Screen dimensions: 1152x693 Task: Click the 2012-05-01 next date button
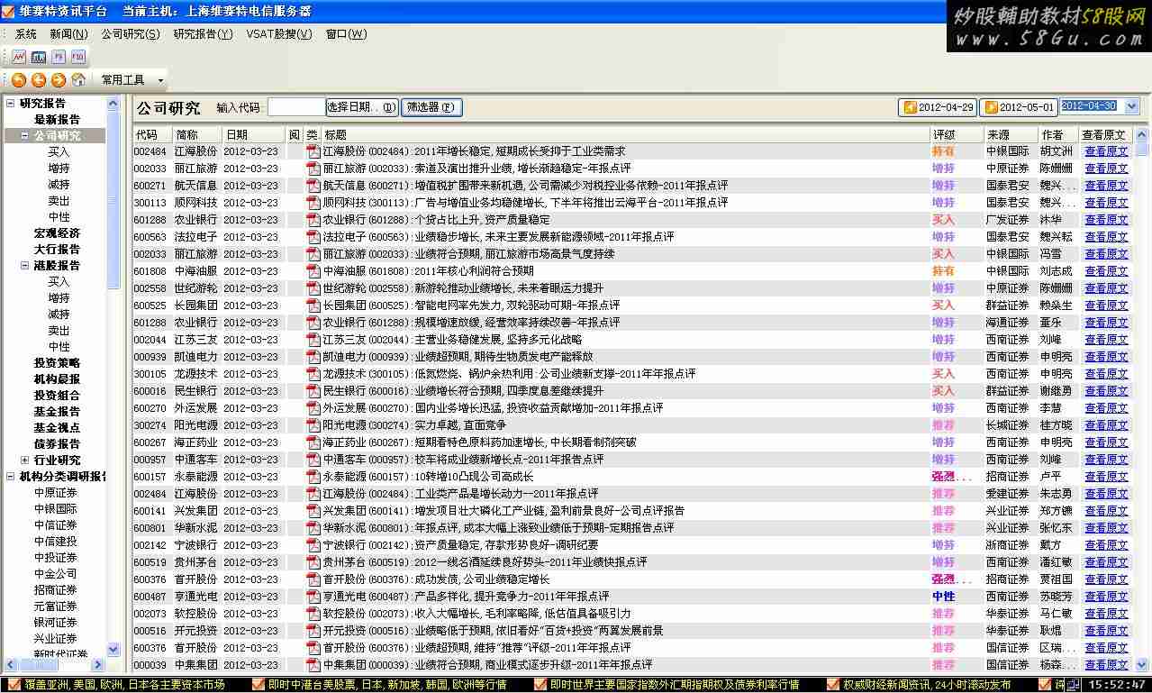tap(1019, 107)
